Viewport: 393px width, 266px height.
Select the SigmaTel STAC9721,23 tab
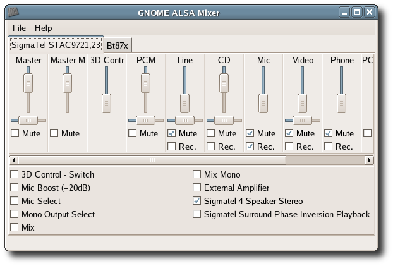click(x=56, y=45)
